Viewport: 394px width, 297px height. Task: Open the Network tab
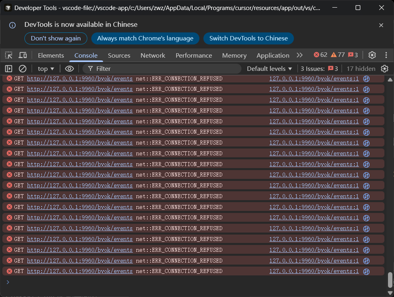pyautogui.click(x=153, y=55)
